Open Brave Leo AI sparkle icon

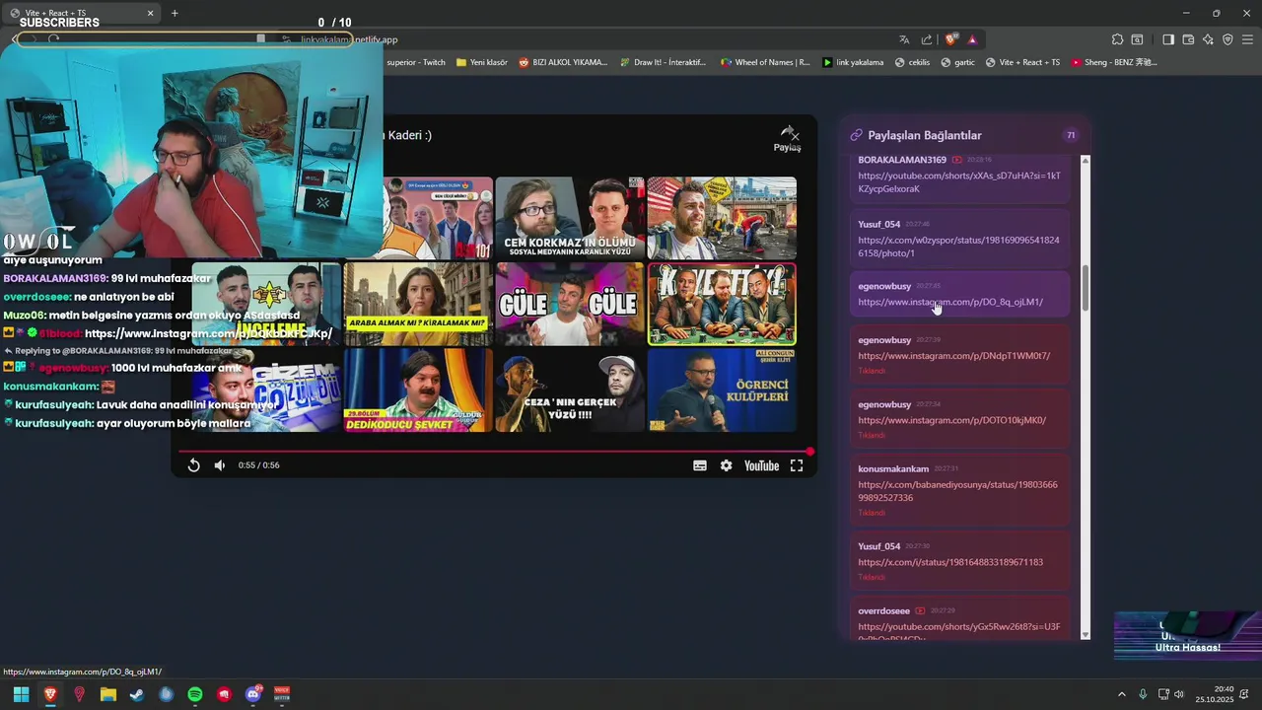point(1208,39)
